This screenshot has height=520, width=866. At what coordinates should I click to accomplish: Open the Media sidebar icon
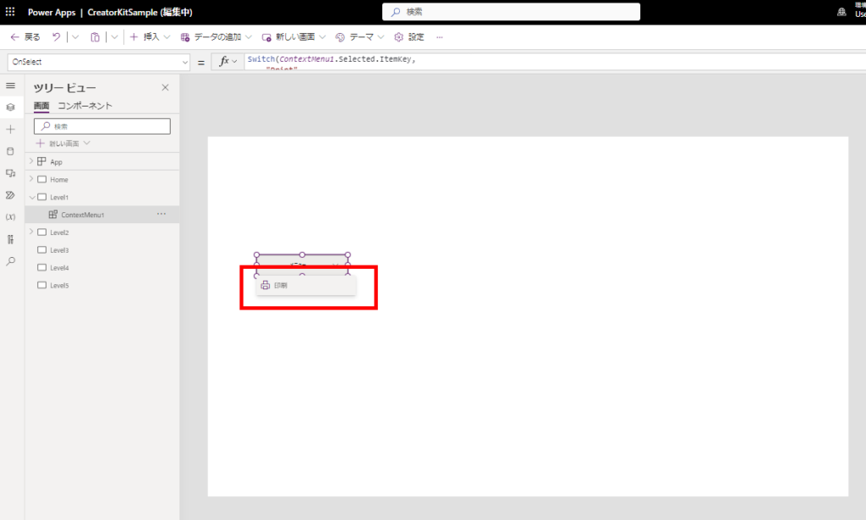click(10, 173)
